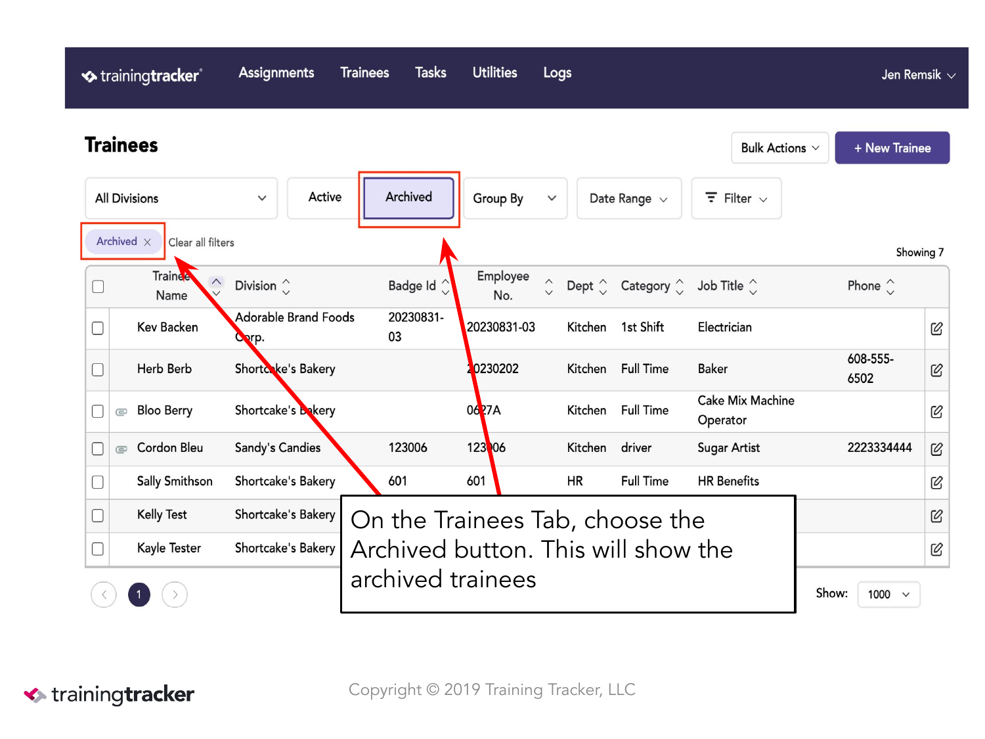985x739 pixels.
Task: Sort by Phone column arrows
Action: [x=890, y=286]
